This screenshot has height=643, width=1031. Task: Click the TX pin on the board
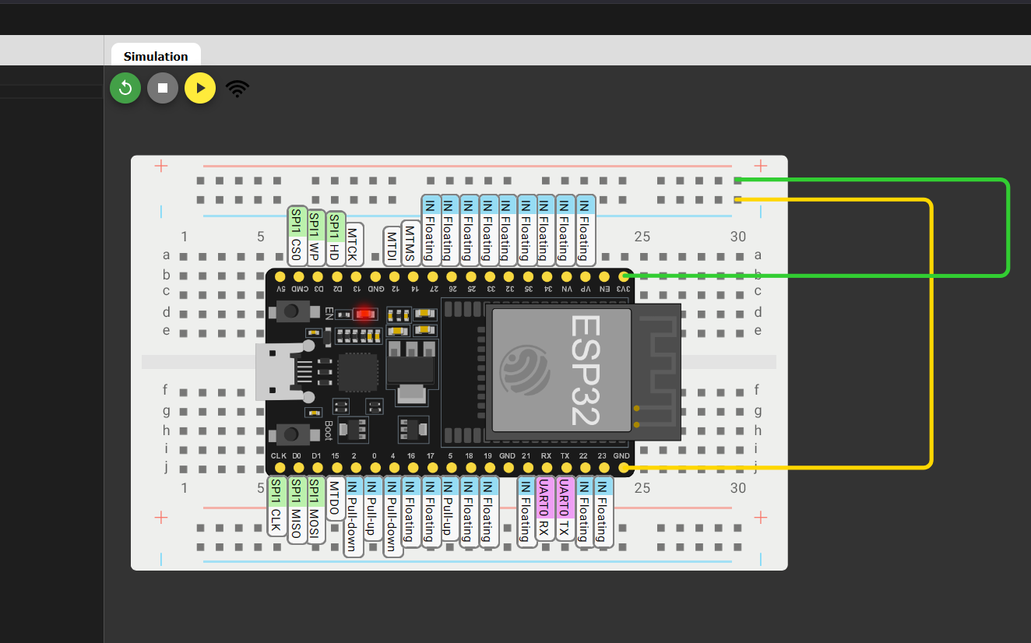tap(565, 467)
